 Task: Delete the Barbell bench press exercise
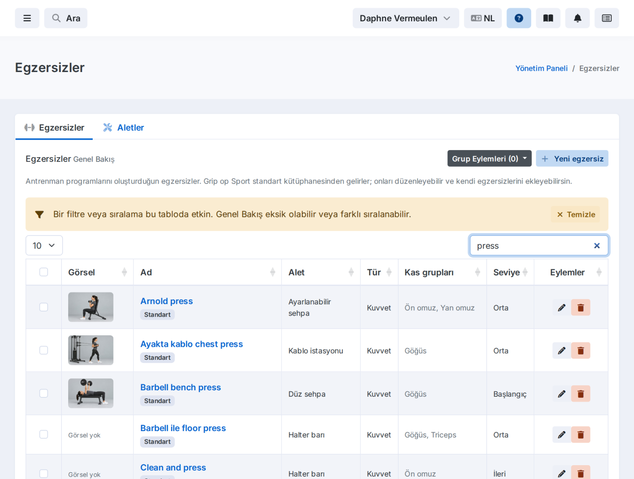pos(581,394)
